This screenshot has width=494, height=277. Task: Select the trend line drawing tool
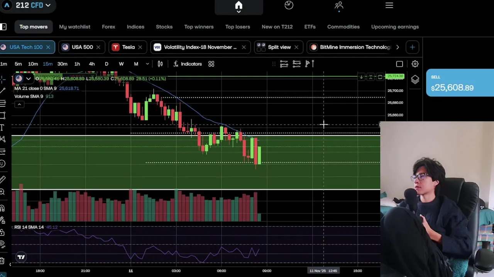click(x=3, y=90)
